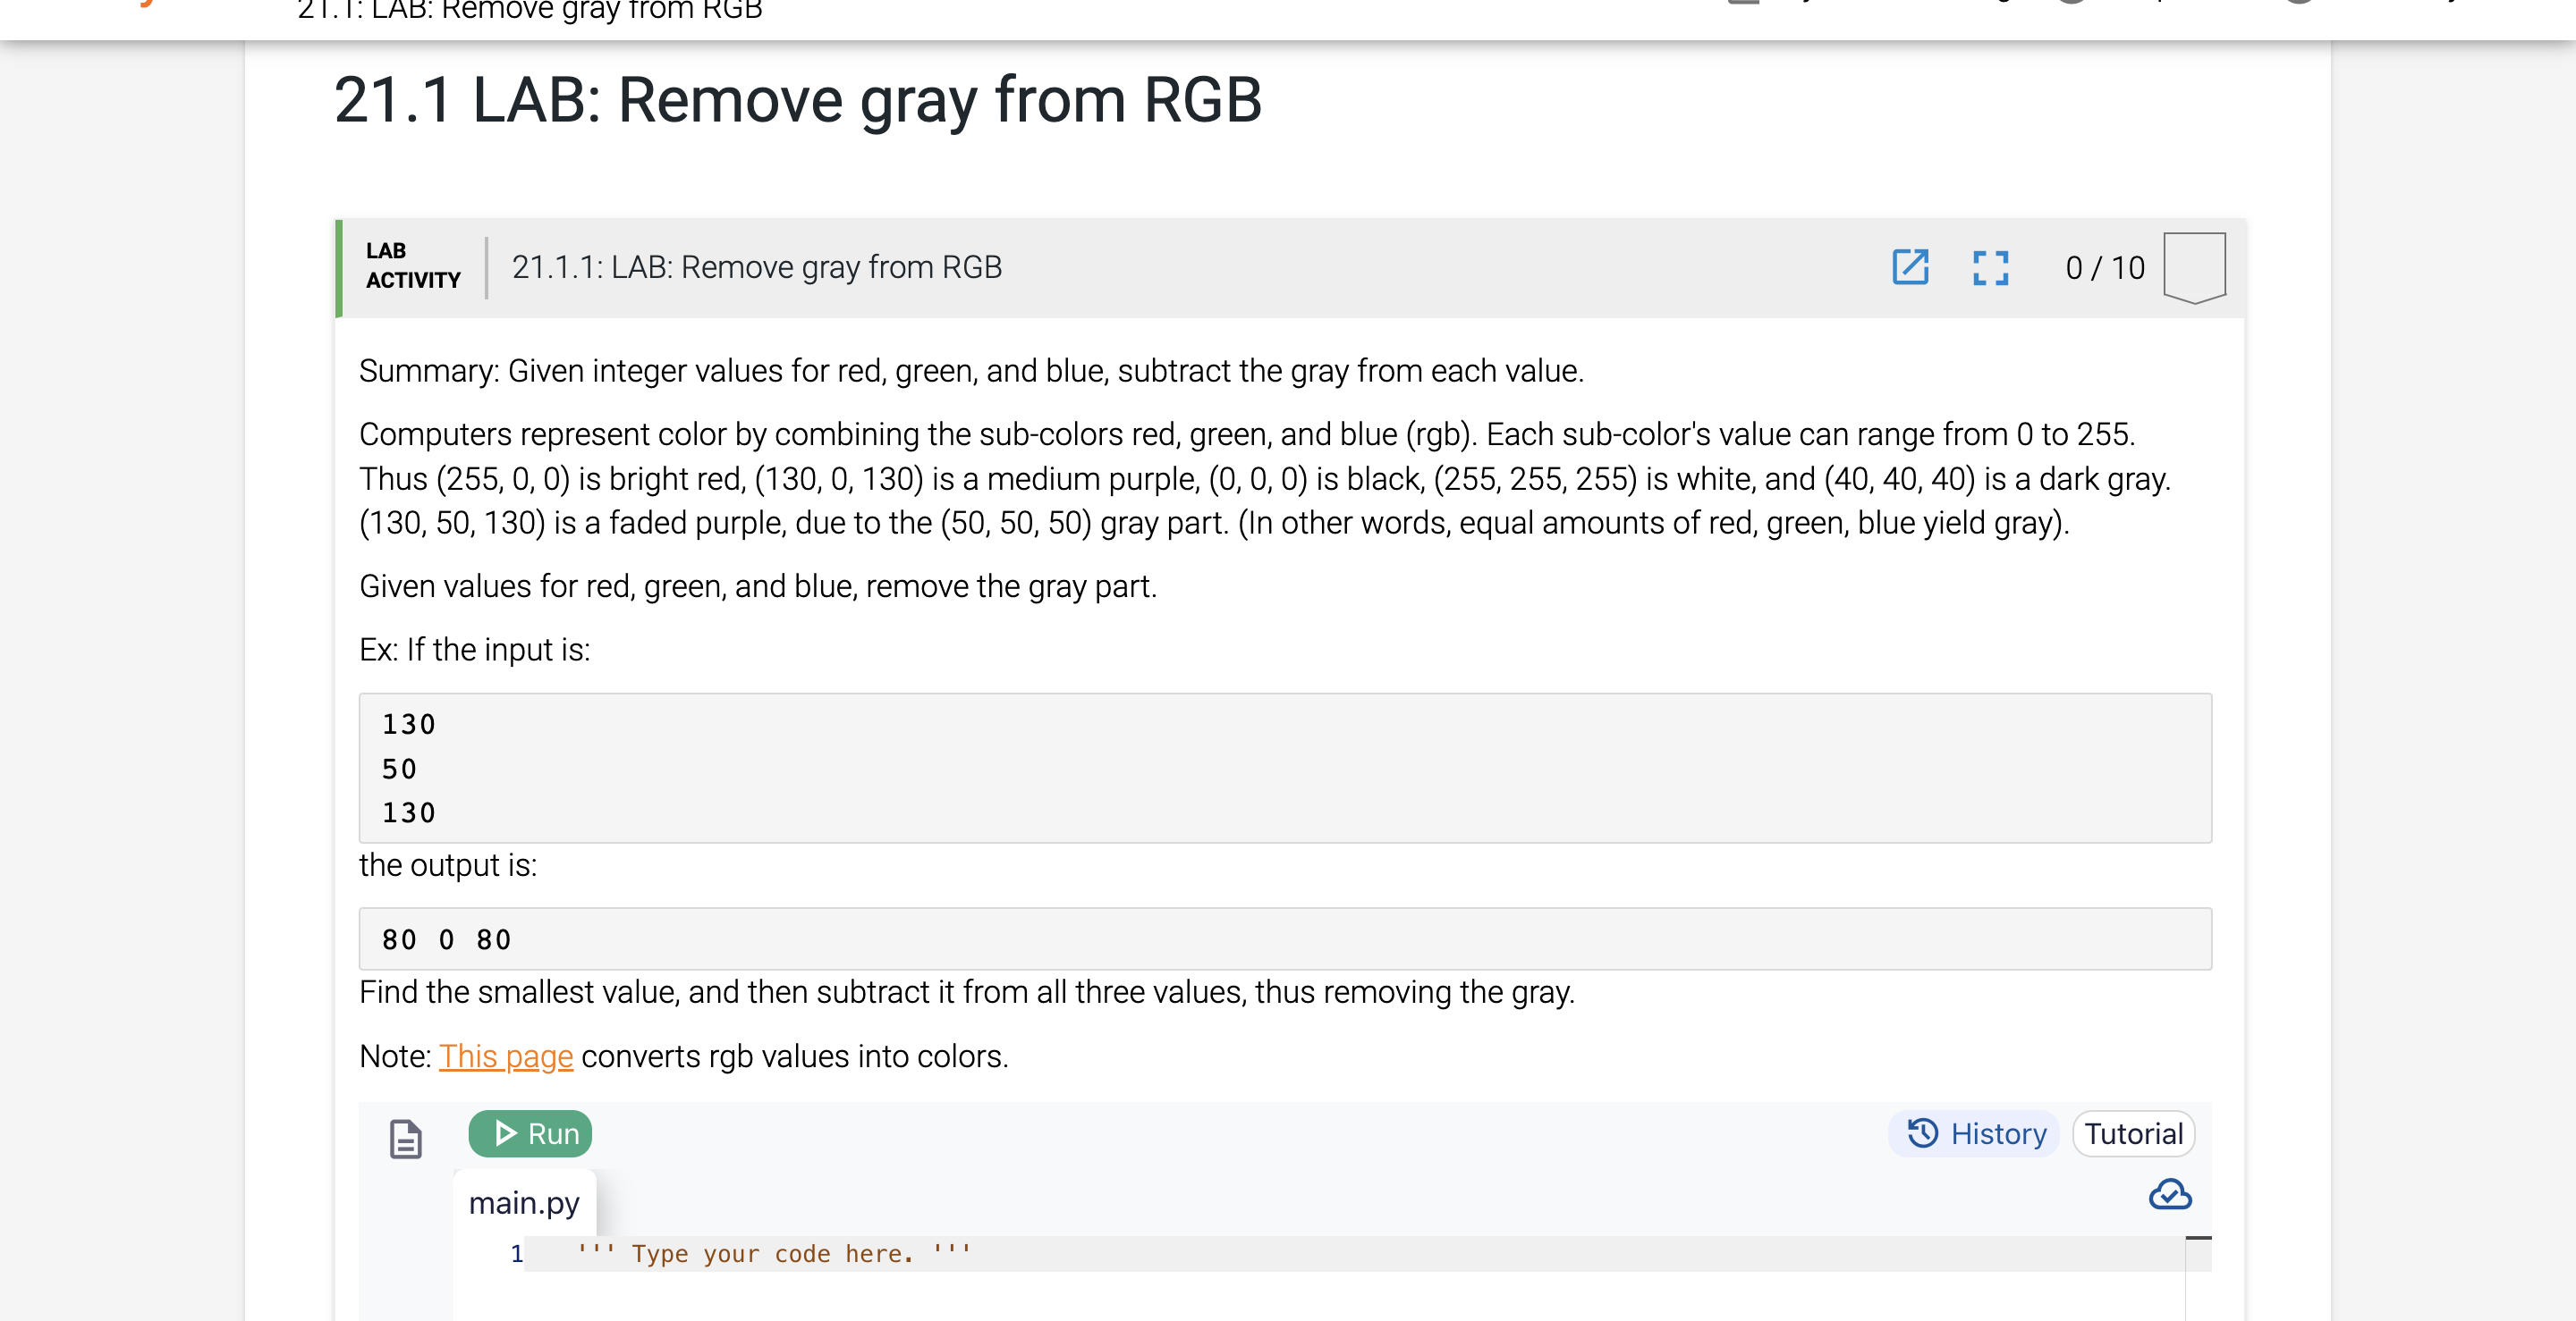Enter fullscreen mode for the lab activity

click(x=1990, y=267)
